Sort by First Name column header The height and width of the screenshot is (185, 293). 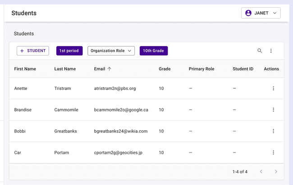tap(25, 69)
